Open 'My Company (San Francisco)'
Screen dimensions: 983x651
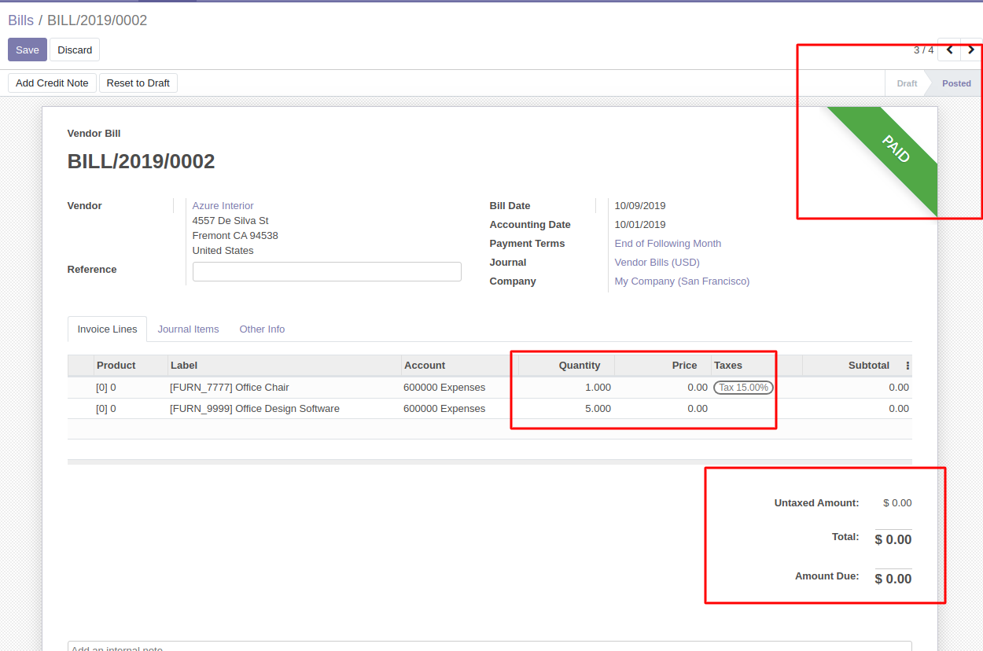[681, 281]
